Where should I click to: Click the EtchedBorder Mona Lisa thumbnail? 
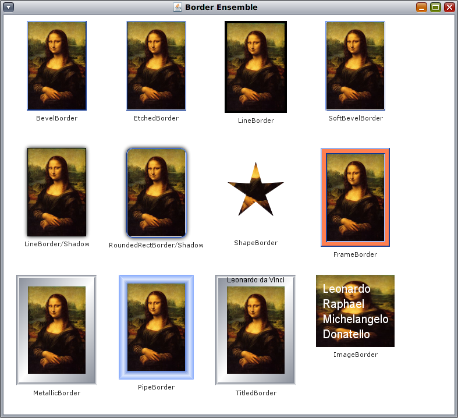[x=157, y=66]
